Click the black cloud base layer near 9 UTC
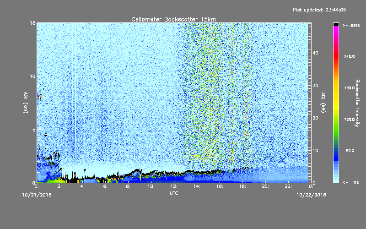 138,171
